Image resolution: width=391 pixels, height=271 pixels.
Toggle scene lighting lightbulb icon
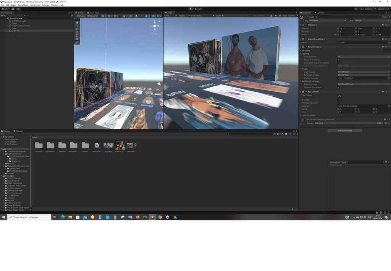(x=136, y=16)
